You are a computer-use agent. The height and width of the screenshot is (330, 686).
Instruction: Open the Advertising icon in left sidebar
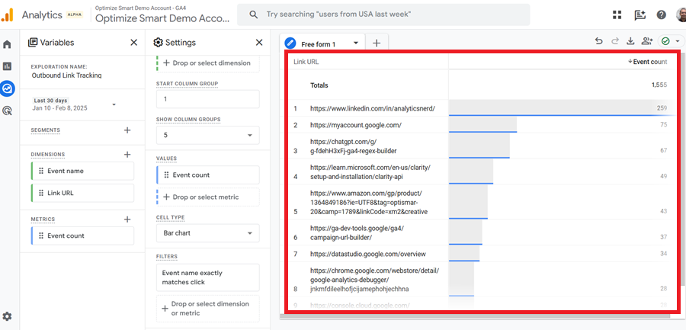[7, 111]
